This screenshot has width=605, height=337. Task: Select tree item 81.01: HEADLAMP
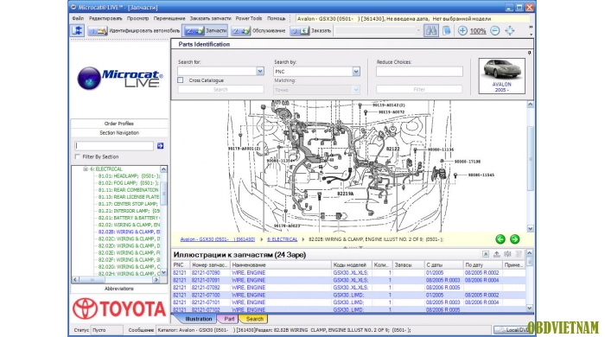129,175
